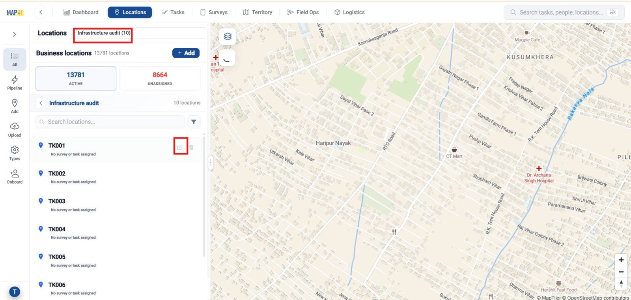Open the Pipeline lightning icon
This screenshot has height=300, width=631.
point(15,82)
